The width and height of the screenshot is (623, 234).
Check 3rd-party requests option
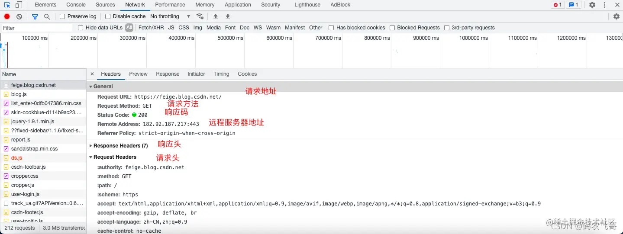tap(447, 28)
